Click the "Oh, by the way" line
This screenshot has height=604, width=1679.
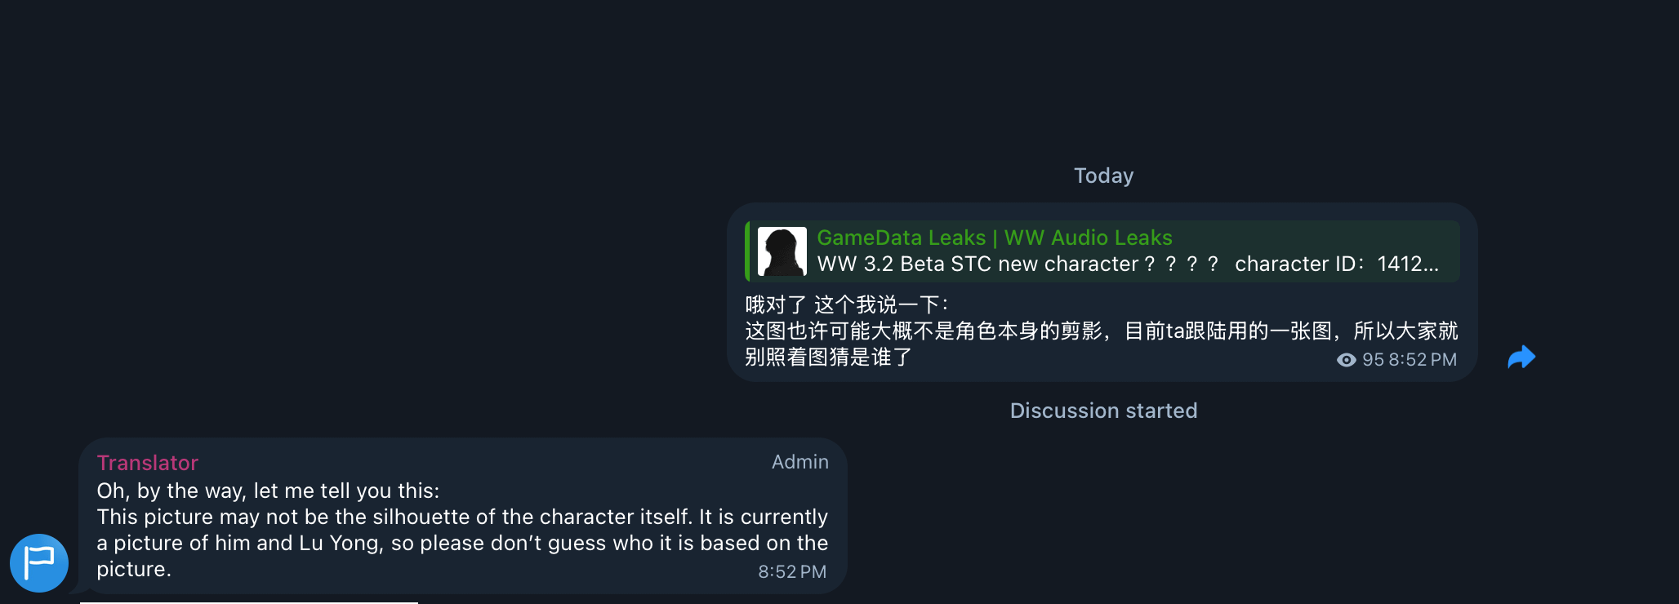[x=268, y=491]
